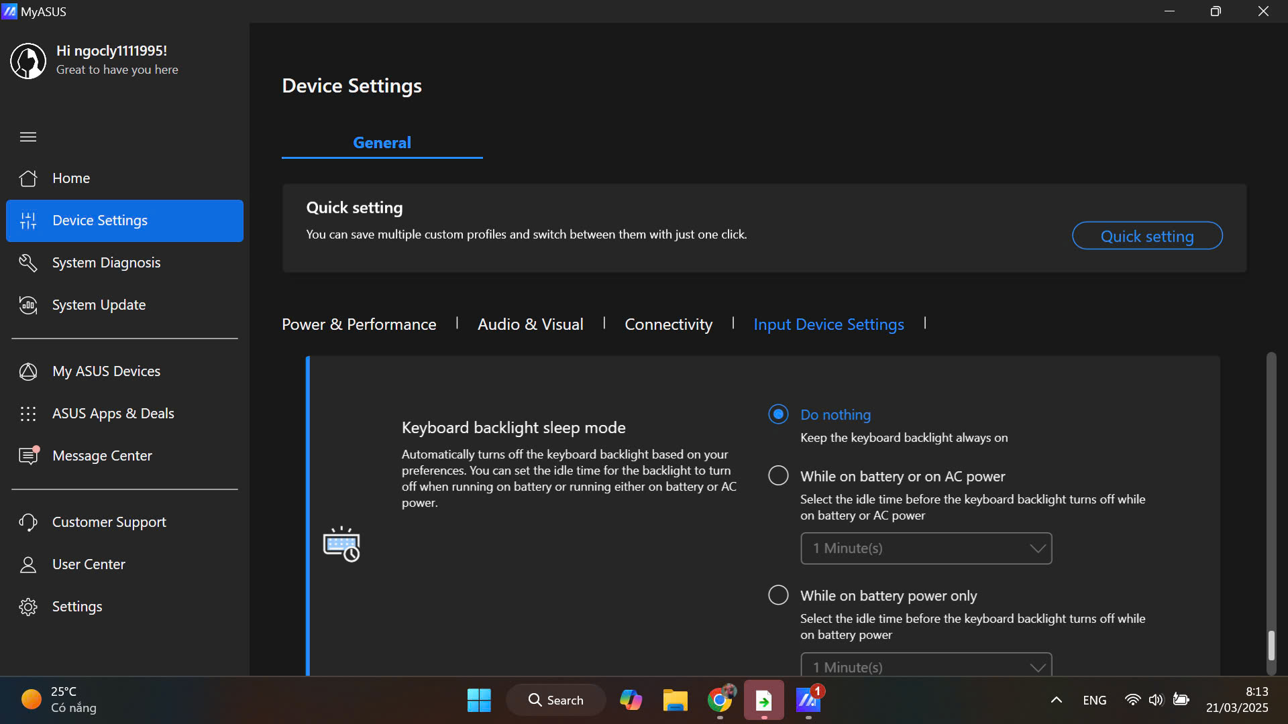Click the Device Settings sliders icon
The image size is (1288, 724).
click(28, 221)
